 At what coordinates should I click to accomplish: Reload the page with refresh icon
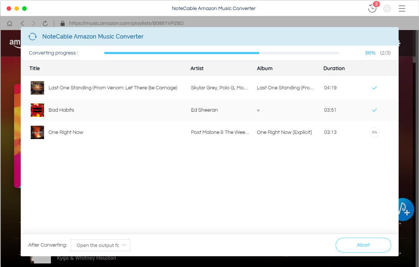click(45, 23)
